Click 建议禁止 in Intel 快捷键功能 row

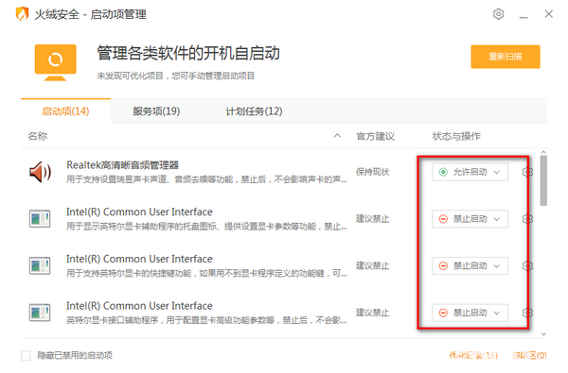click(x=372, y=266)
